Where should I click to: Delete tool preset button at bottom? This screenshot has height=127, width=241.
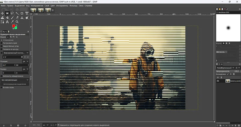coord(18,126)
